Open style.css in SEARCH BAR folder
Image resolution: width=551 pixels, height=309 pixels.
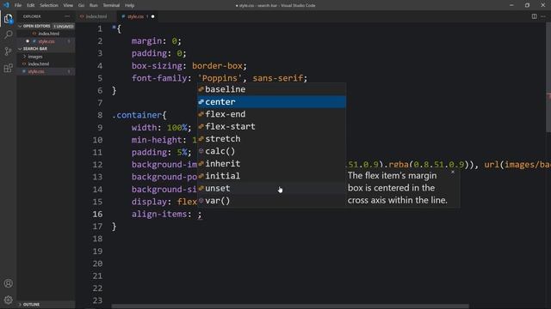pos(46,71)
